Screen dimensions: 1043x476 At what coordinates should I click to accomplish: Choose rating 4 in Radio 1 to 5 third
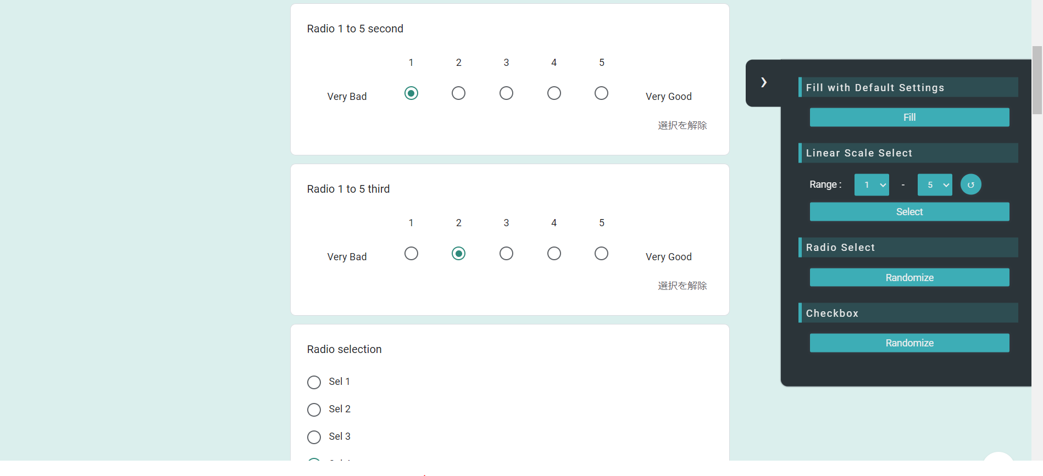[x=554, y=254]
